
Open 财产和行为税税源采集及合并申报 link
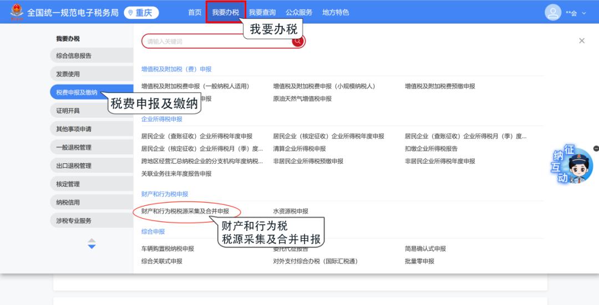[185, 211]
